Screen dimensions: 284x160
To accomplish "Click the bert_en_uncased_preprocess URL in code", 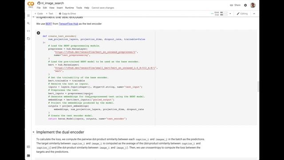I will (95, 52).
